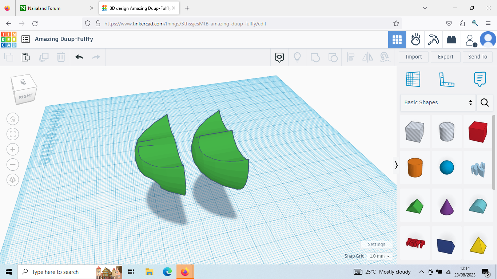Click the Import button

(413, 57)
